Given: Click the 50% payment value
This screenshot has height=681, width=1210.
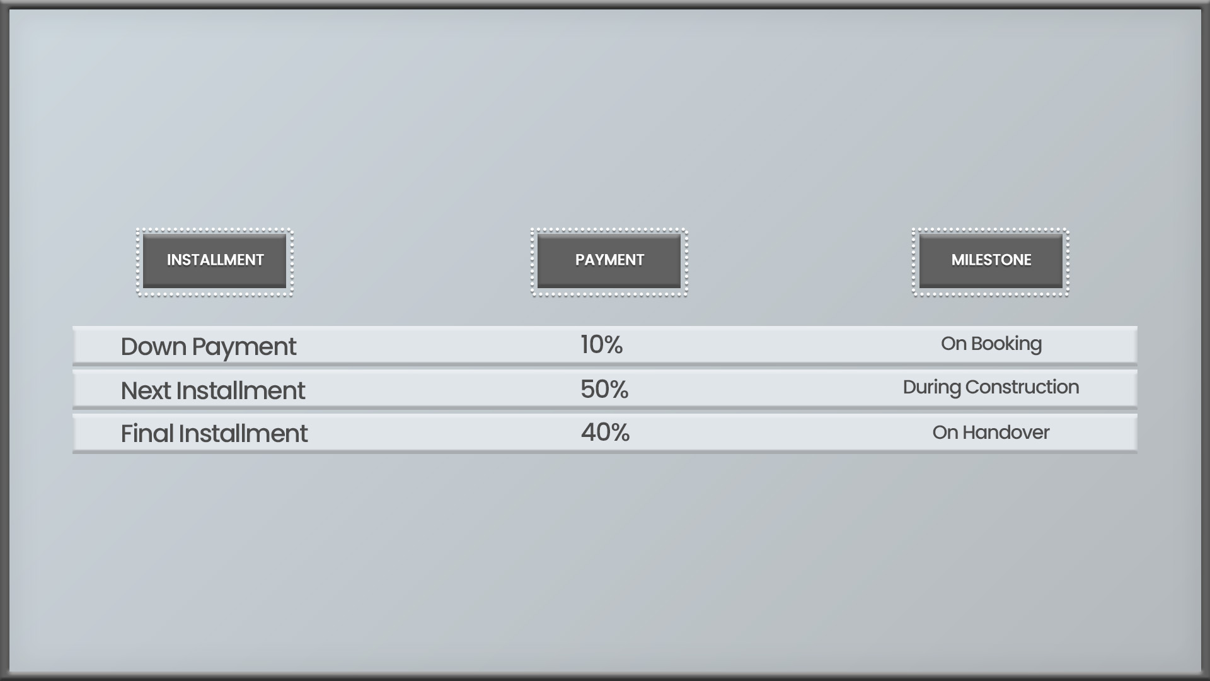Looking at the screenshot, I should click(604, 389).
